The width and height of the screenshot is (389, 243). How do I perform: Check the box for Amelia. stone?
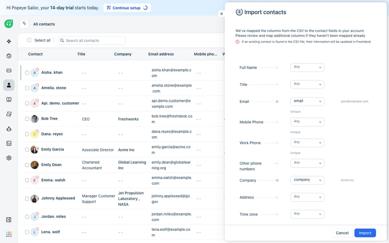pyautogui.click(x=27, y=88)
